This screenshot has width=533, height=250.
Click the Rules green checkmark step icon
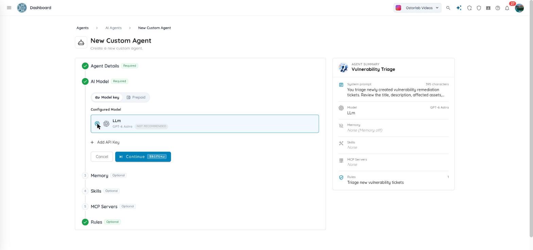(85, 222)
